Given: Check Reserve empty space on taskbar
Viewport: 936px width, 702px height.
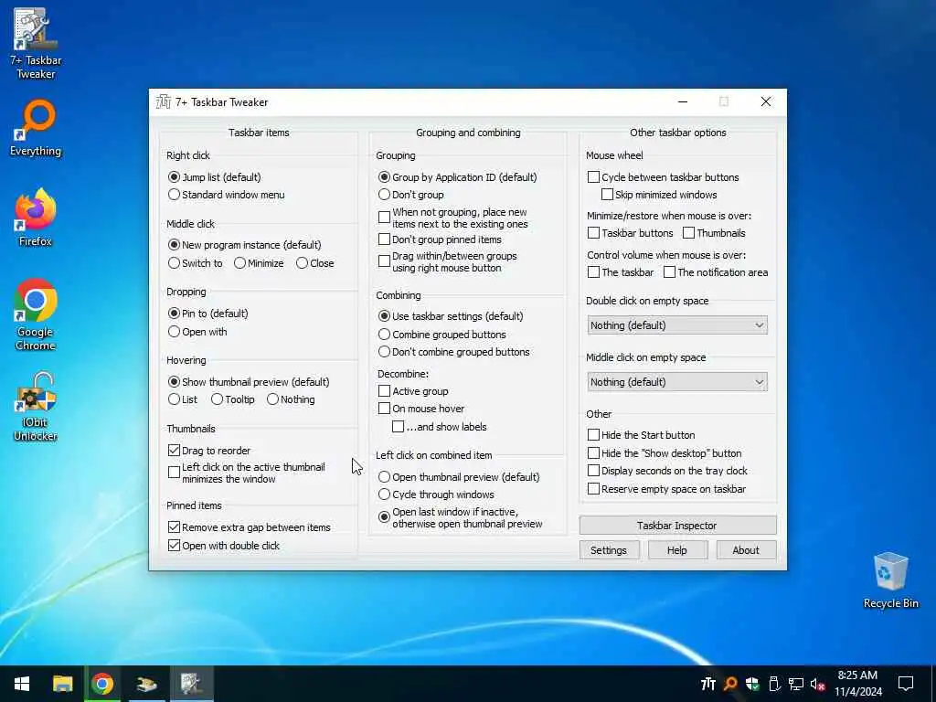Looking at the screenshot, I should click(593, 489).
